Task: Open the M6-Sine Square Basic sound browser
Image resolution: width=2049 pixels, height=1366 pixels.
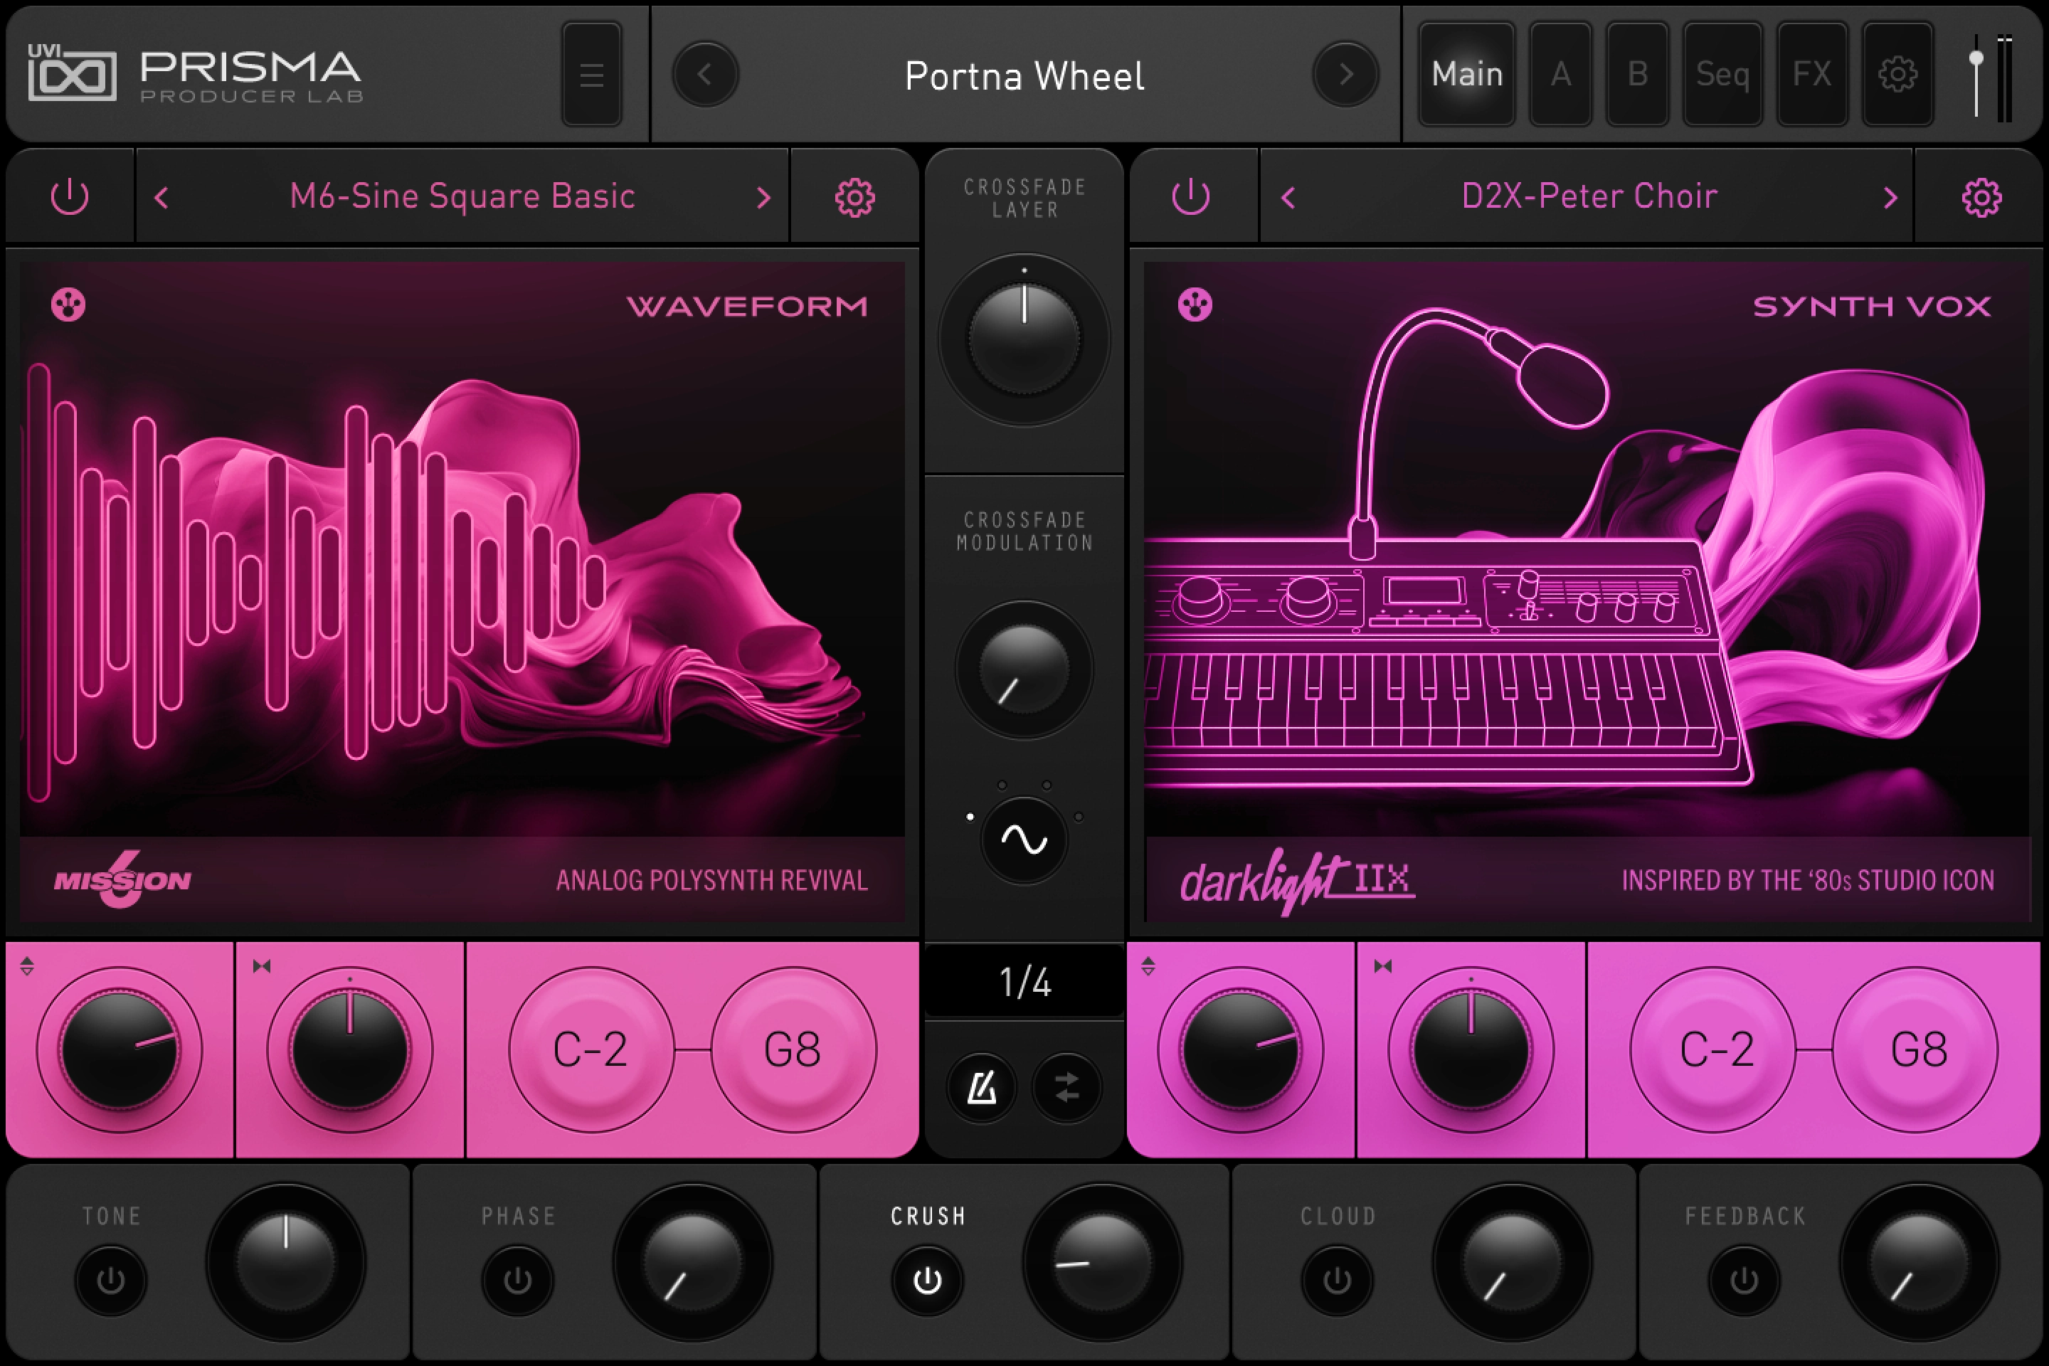Action: pyautogui.click(x=462, y=196)
